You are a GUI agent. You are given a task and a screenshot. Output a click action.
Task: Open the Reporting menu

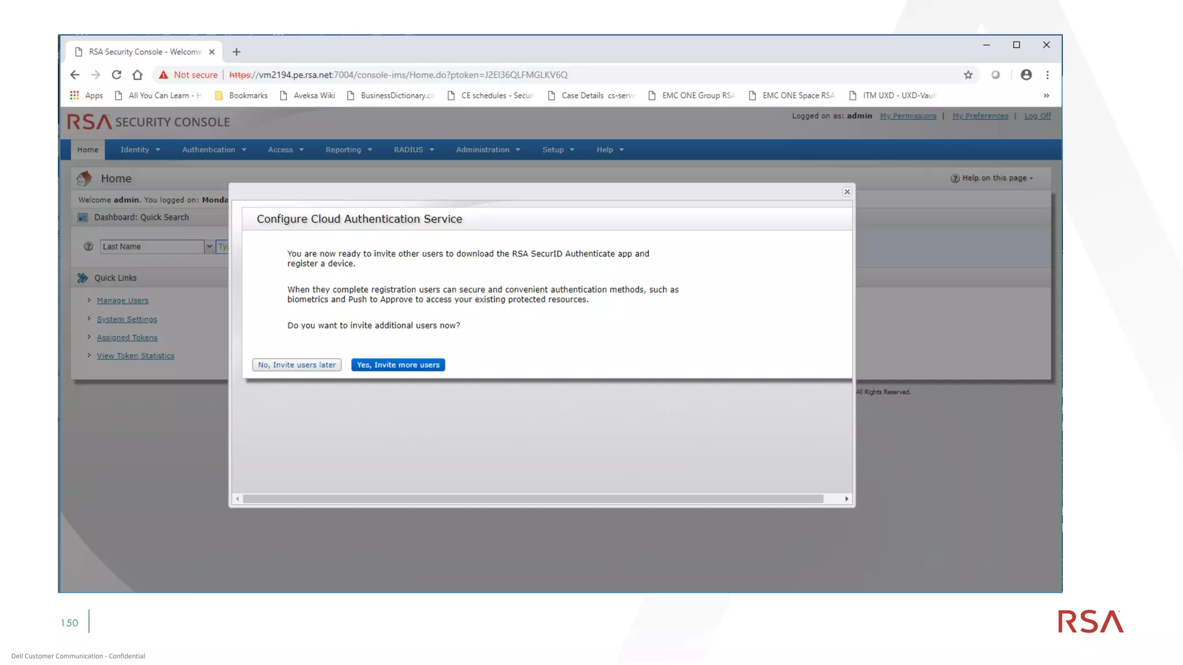point(349,150)
